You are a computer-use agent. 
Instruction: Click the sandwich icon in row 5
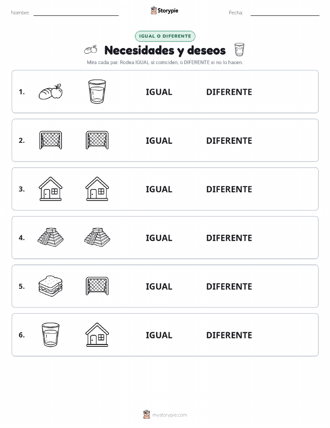point(51,286)
